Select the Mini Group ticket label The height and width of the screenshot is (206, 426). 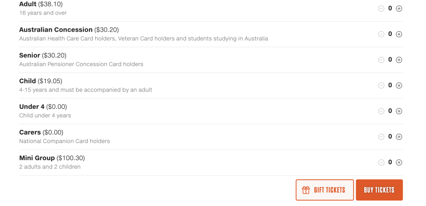pyautogui.click(x=37, y=158)
